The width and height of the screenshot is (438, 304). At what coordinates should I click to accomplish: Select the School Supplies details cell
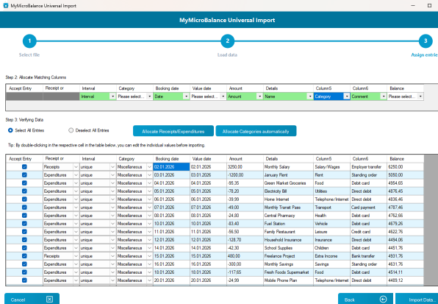click(x=289, y=248)
